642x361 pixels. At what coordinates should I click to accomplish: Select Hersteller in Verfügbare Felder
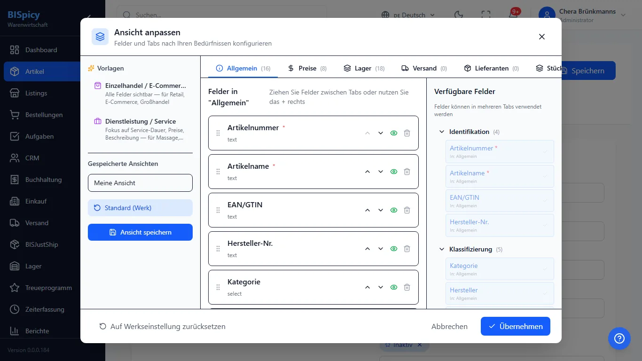click(x=500, y=294)
